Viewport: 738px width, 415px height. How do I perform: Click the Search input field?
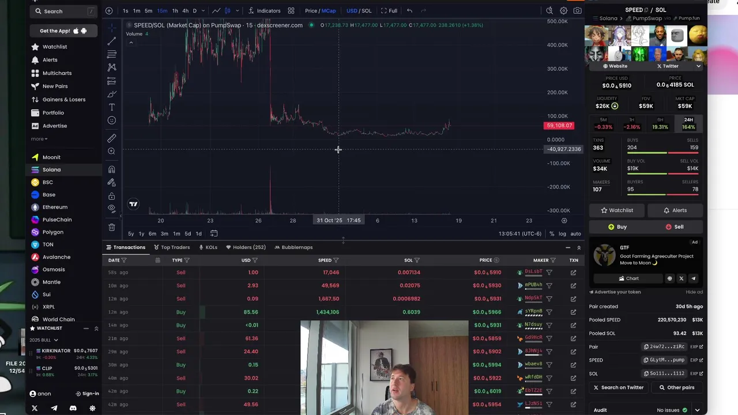tap(64, 11)
